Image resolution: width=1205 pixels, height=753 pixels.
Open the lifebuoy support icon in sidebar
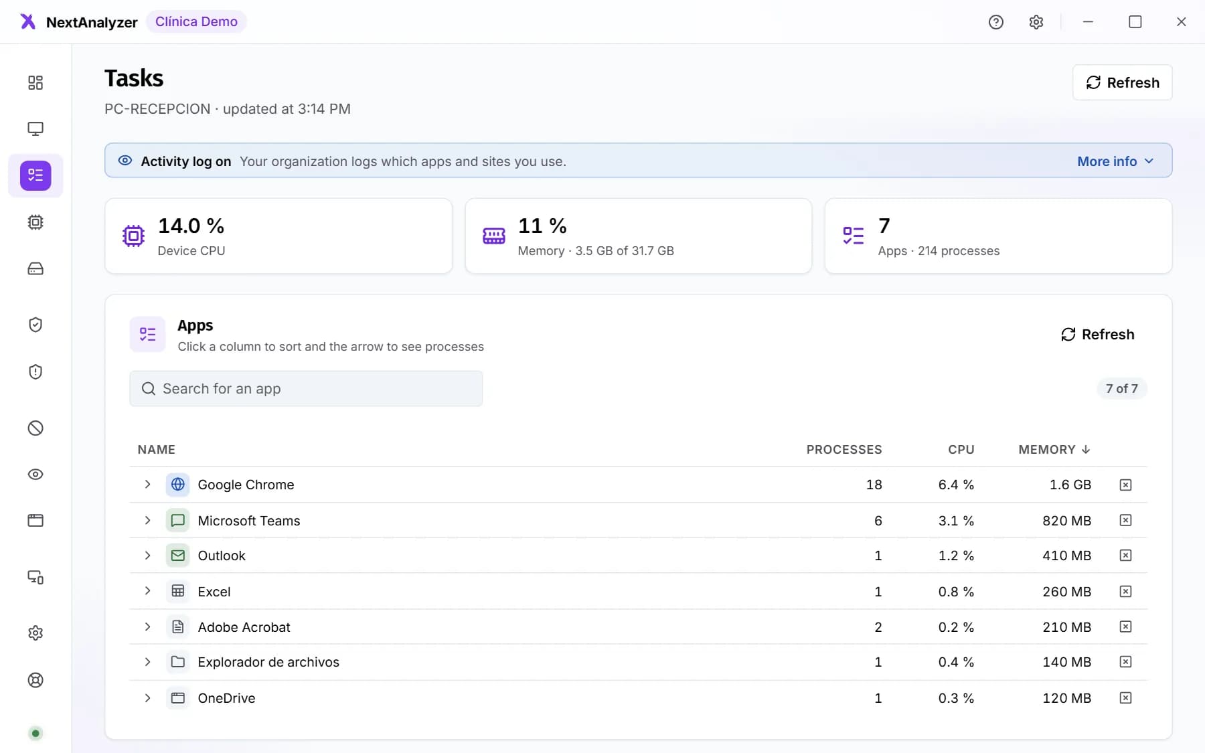coord(35,680)
